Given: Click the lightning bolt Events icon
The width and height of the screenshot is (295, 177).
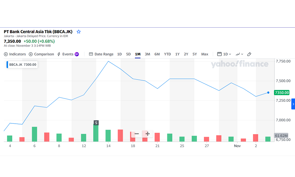Looking at the screenshot, I should pyautogui.click(x=59, y=54).
